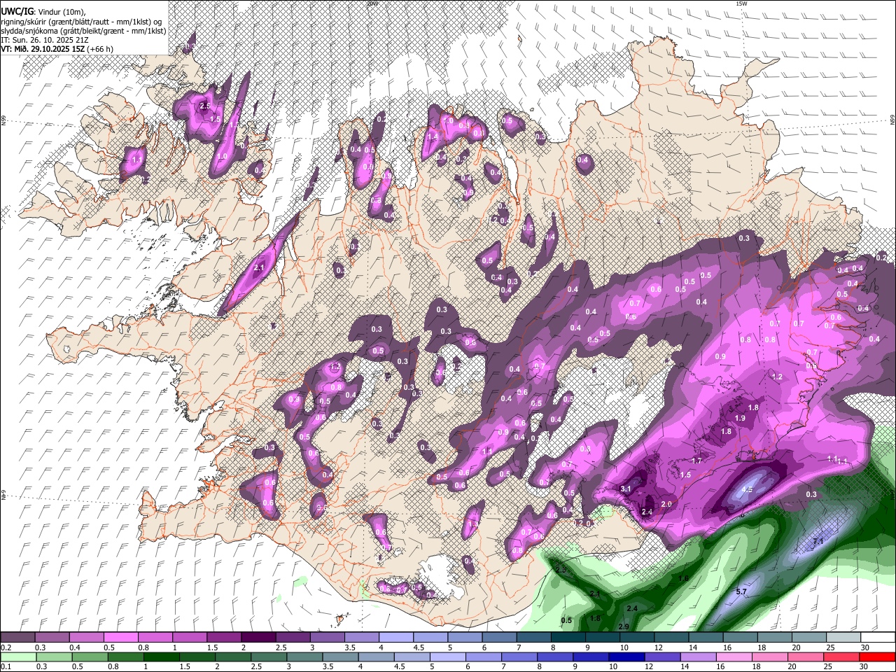The image size is (896, 672).
Task: Click the 3.5 label in the rain legend row
Action: click(328, 666)
